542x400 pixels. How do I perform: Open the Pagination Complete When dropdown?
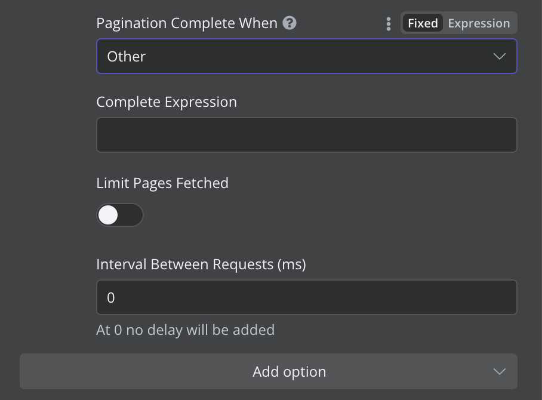[x=307, y=56]
